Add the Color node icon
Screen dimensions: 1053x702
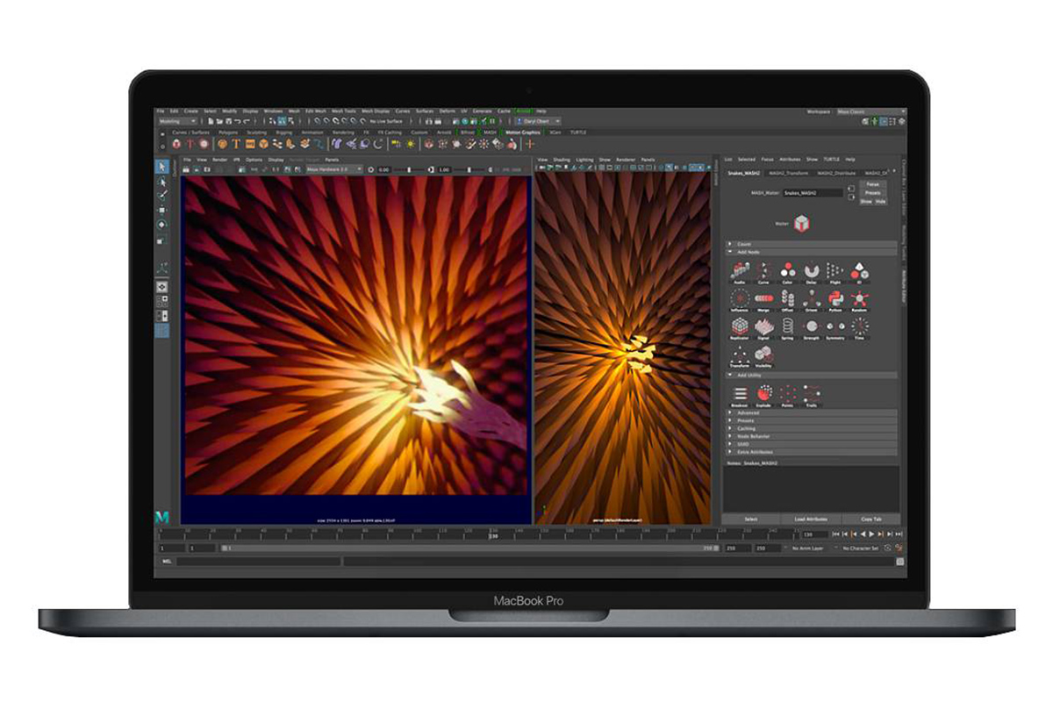(x=787, y=271)
